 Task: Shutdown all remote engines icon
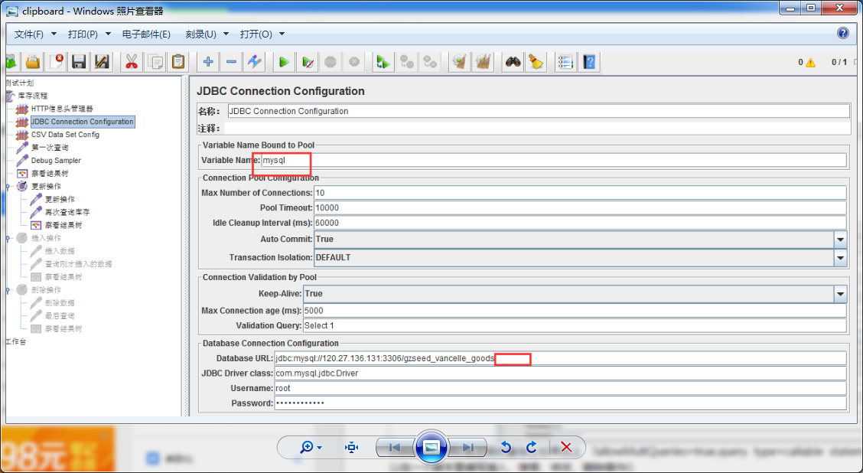(430, 62)
